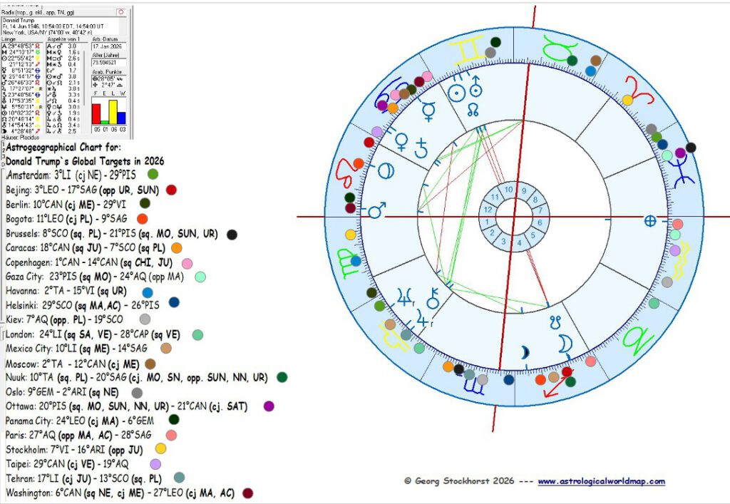730x504 pixels.
Task: Open the www.astrologicalworldmap.com link
Action: point(603,481)
